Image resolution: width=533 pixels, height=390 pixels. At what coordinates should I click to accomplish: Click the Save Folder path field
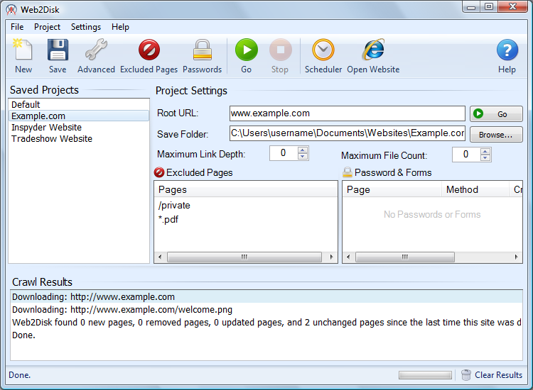click(347, 133)
